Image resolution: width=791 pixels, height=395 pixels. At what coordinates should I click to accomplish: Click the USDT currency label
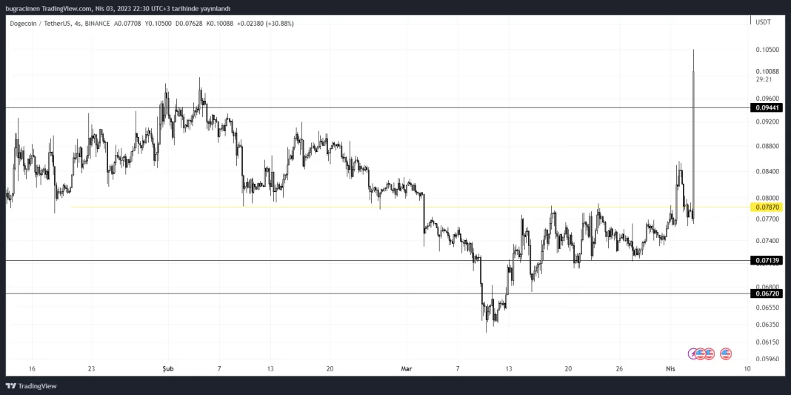[x=763, y=22]
